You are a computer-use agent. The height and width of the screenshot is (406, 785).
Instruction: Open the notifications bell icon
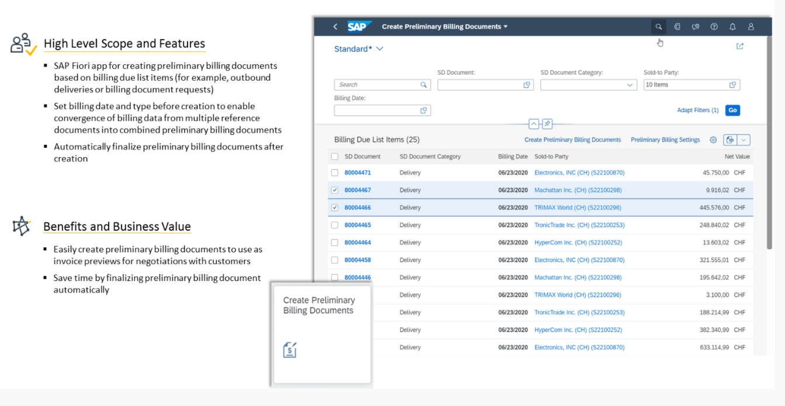(x=732, y=27)
